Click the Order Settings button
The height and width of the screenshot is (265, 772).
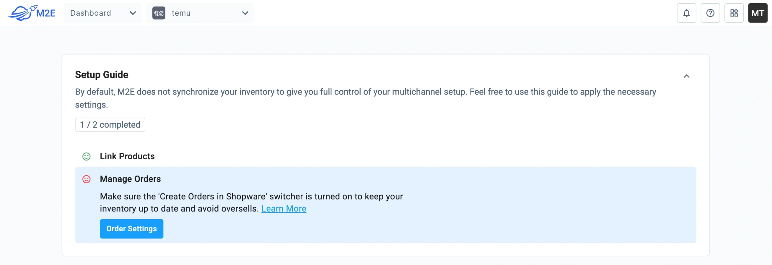point(131,229)
